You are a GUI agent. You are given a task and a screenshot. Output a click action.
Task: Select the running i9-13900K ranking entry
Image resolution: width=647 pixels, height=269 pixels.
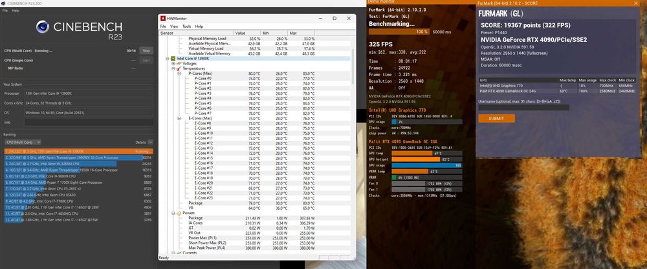(x=78, y=152)
